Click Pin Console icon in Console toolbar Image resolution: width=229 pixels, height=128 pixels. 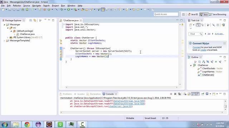[203, 94]
